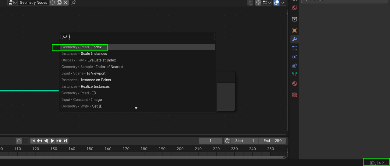Jump to the first frame

coord(34,141)
